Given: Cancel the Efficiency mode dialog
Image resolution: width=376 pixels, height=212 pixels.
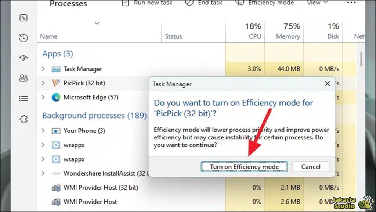Looking at the screenshot, I should (311, 166).
